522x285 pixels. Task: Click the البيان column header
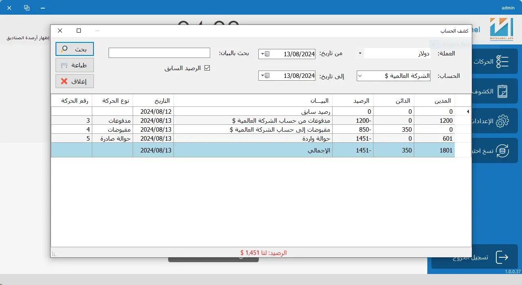(x=253, y=101)
